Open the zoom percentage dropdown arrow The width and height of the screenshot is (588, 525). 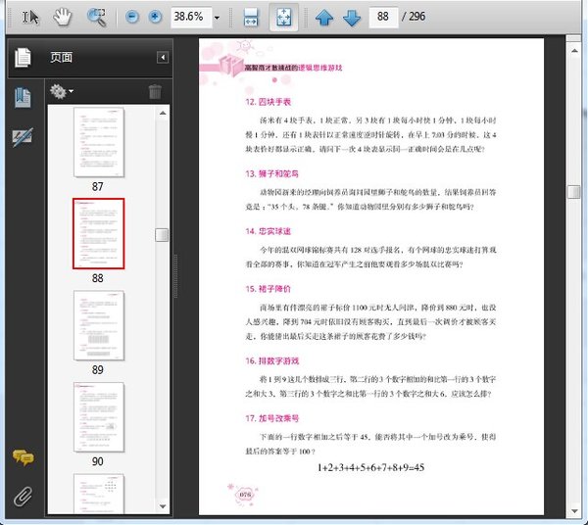pos(217,17)
